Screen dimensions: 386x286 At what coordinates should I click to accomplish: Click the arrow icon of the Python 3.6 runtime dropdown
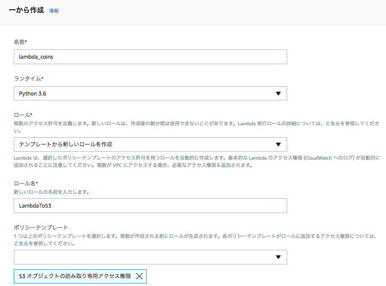coord(278,94)
